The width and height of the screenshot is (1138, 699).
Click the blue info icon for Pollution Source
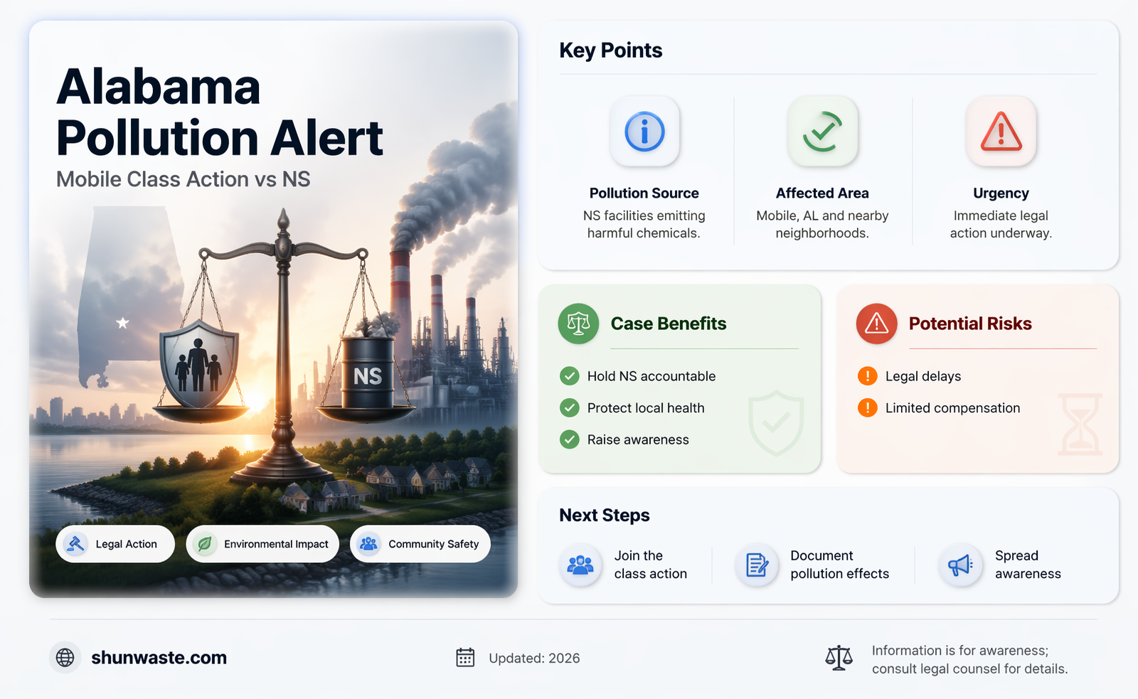point(644,132)
